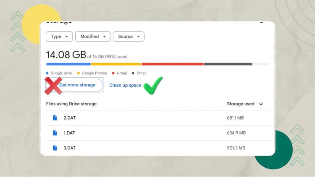Click the yellow Google Photos legend dot
Viewport: 315px width, 177px height.
click(x=79, y=73)
